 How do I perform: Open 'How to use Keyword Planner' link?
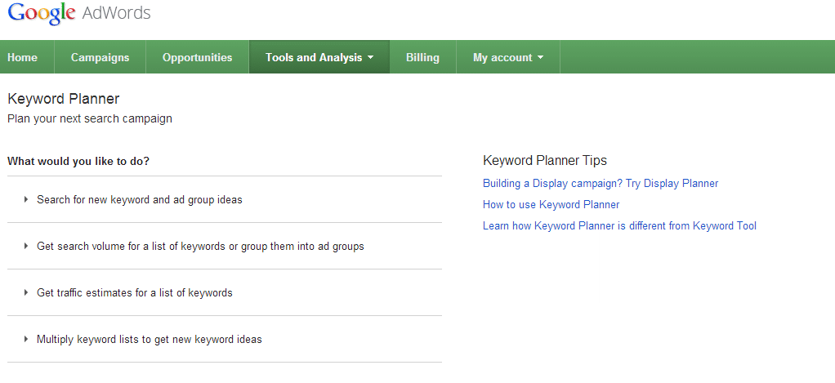(551, 205)
